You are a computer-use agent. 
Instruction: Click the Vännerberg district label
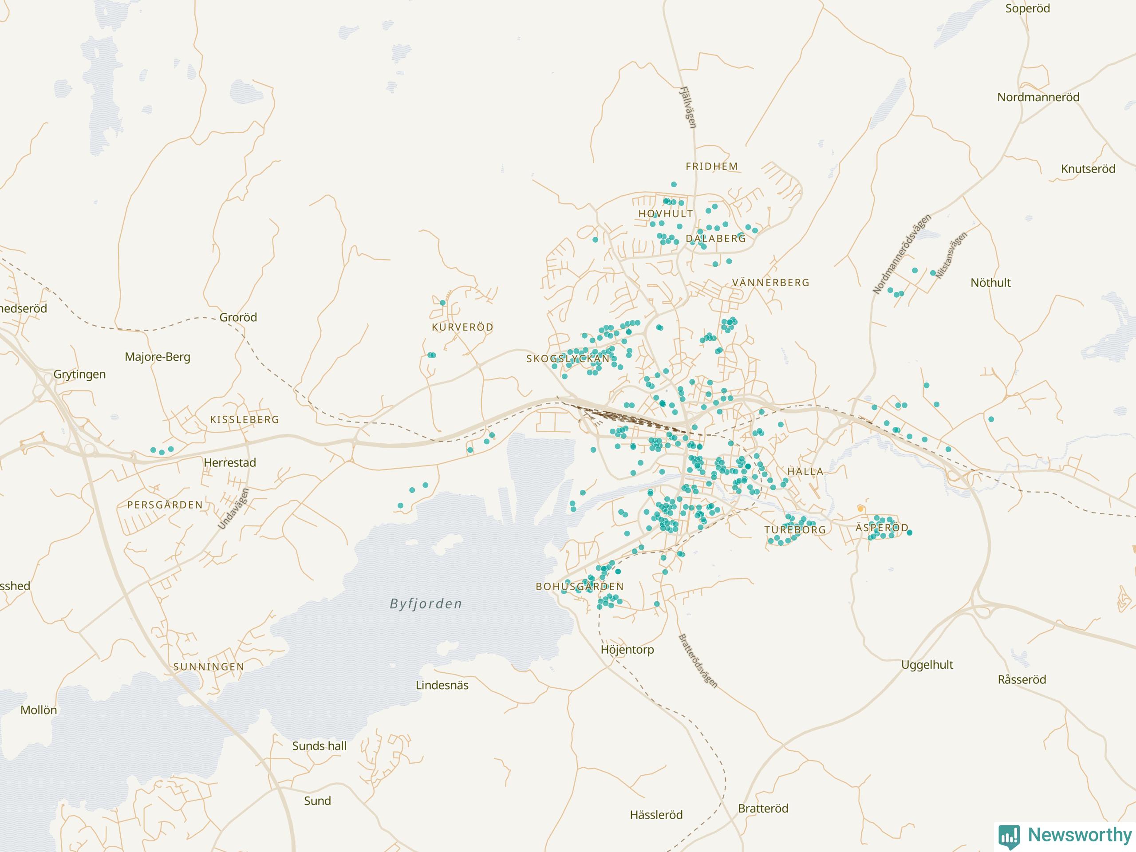click(770, 283)
